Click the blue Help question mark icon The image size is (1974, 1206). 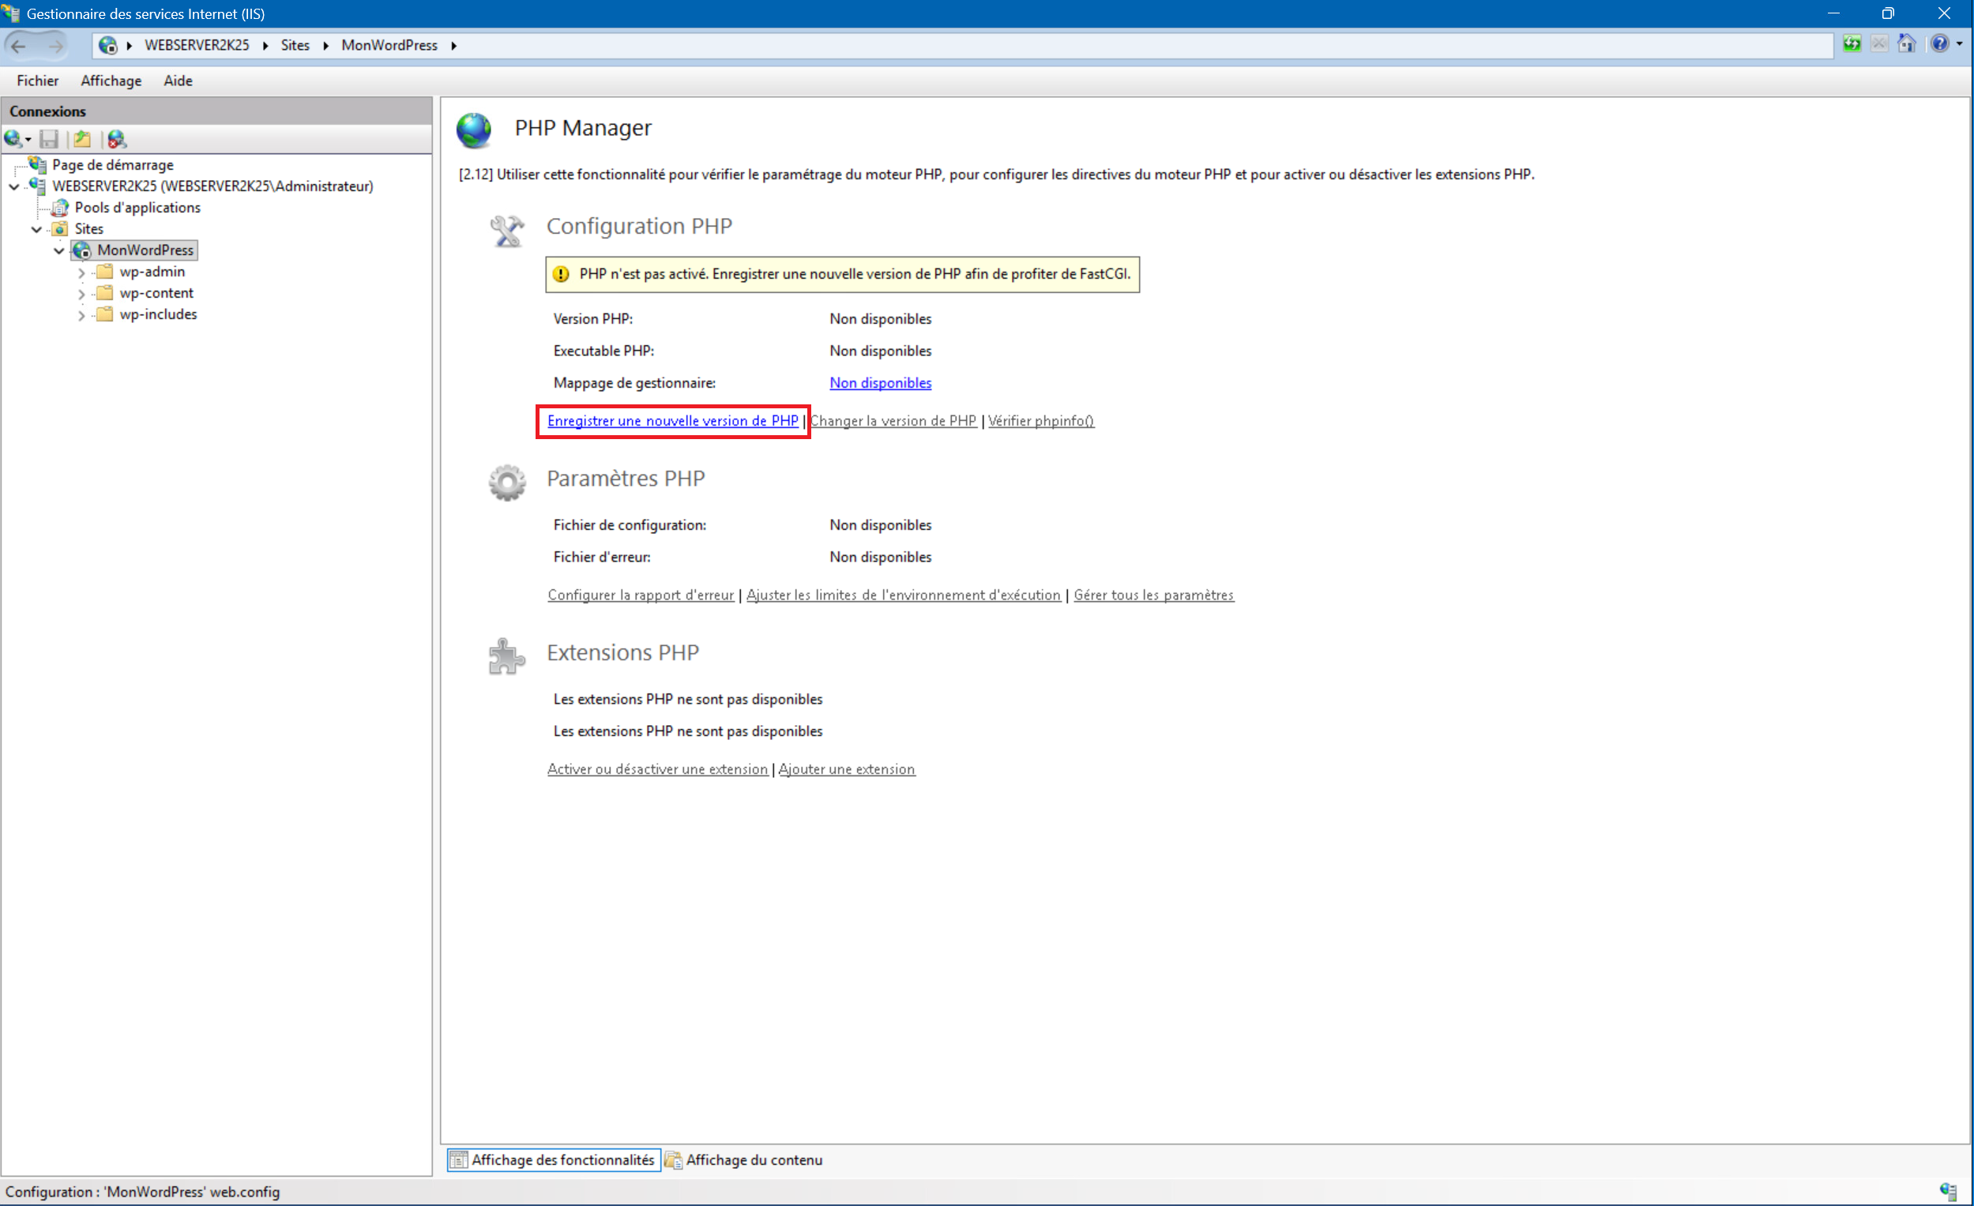point(1938,44)
